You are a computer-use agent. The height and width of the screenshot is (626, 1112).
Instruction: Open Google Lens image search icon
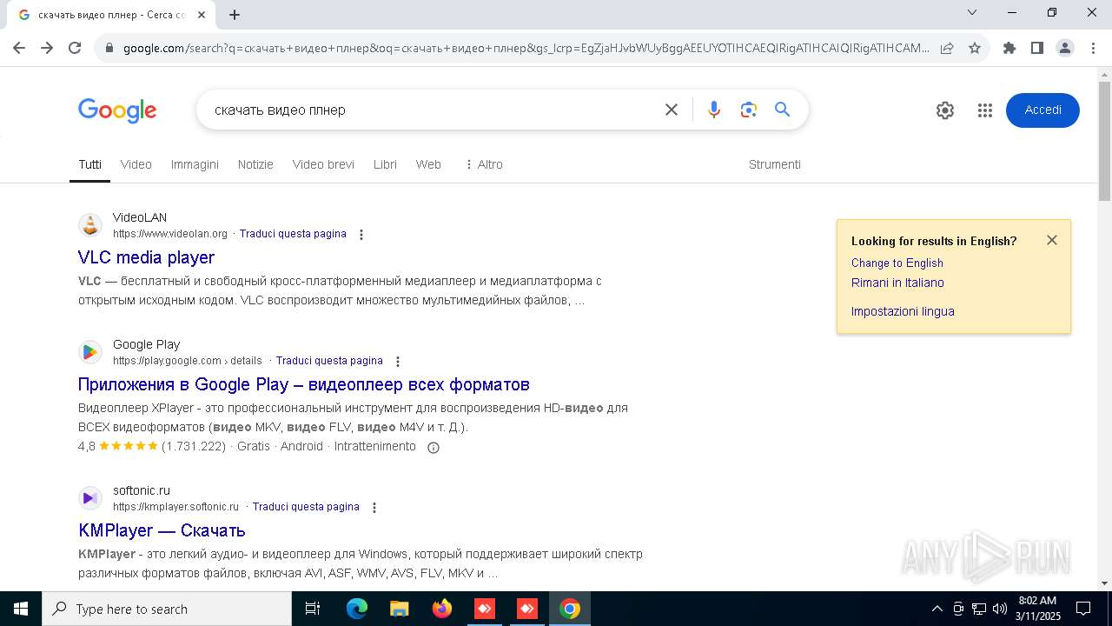coord(749,110)
